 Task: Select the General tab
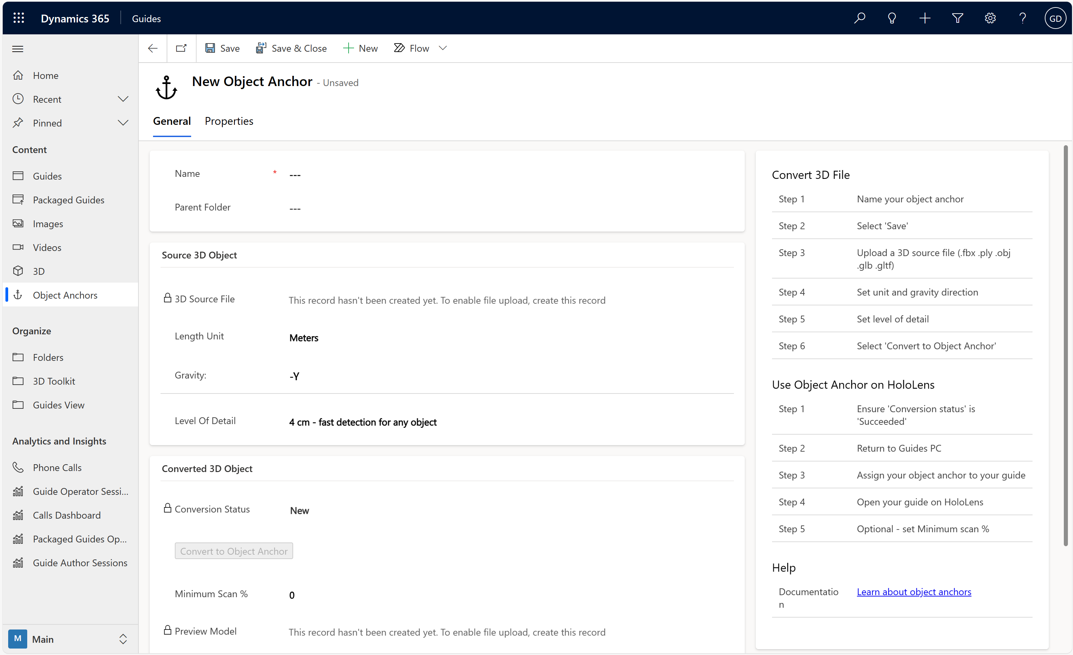(x=172, y=121)
